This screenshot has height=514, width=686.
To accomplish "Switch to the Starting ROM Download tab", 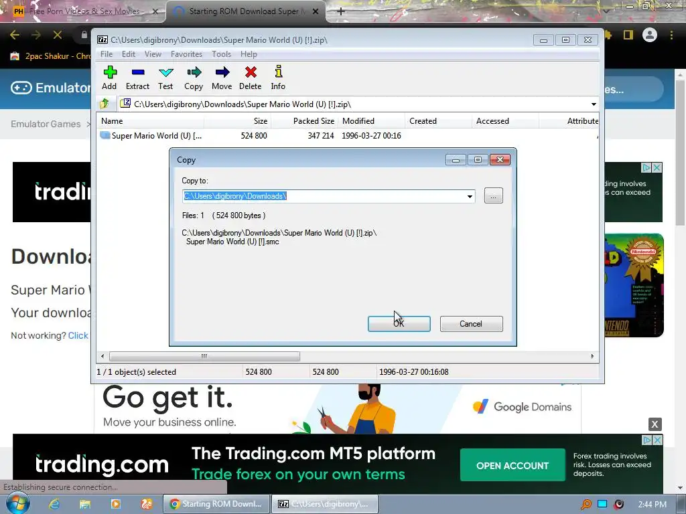I will pos(246,11).
